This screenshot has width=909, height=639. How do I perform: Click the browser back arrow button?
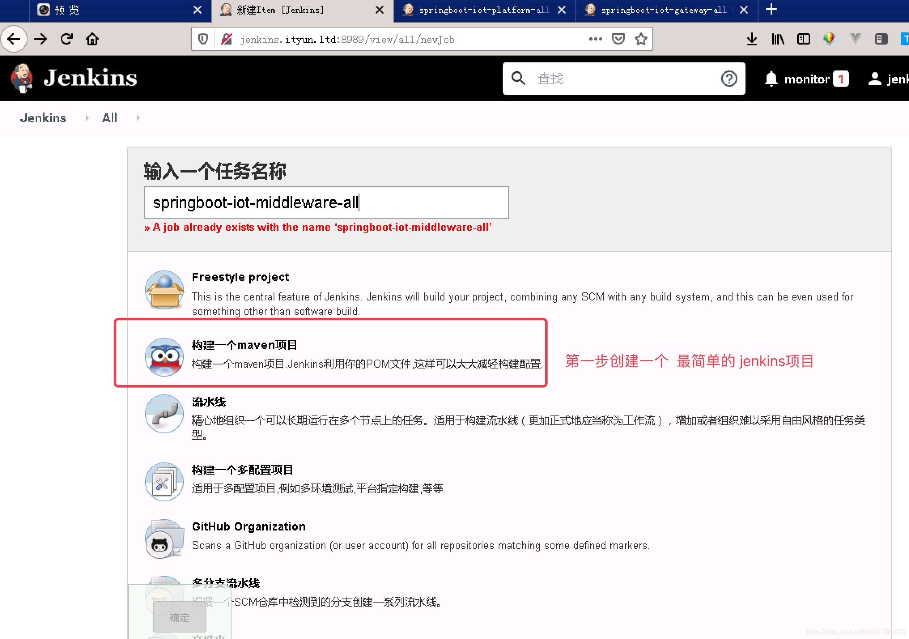[14, 39]
